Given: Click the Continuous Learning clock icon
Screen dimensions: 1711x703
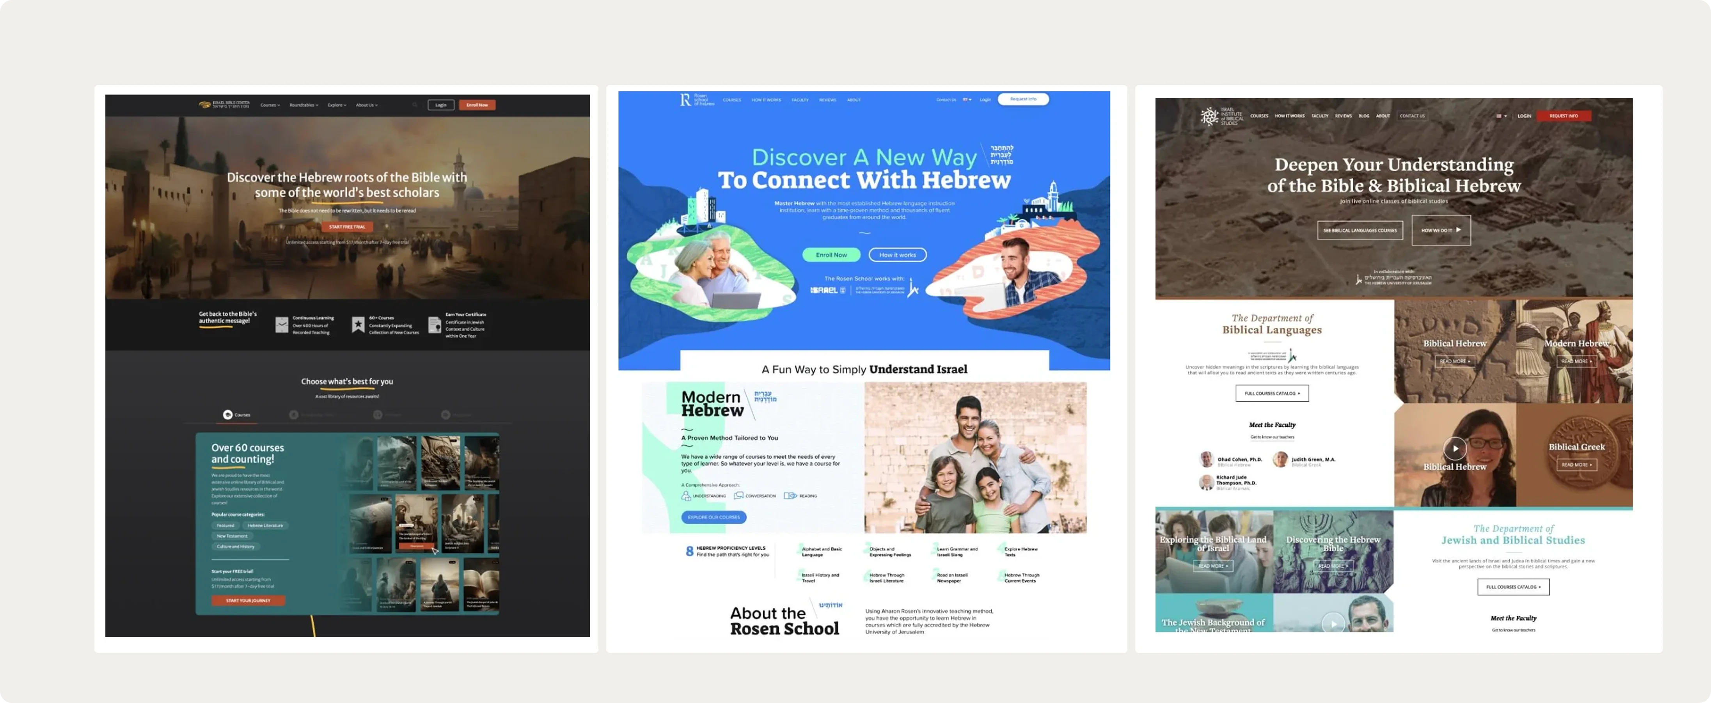Looking at the screenshot, I should [282, 324].
